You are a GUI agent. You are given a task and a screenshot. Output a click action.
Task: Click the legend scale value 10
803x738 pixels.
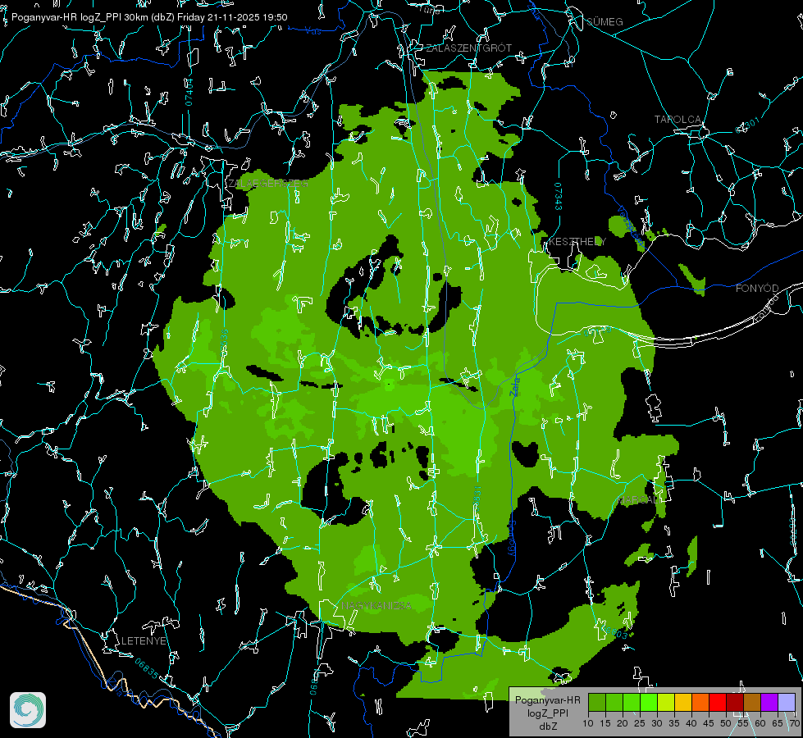588,724
